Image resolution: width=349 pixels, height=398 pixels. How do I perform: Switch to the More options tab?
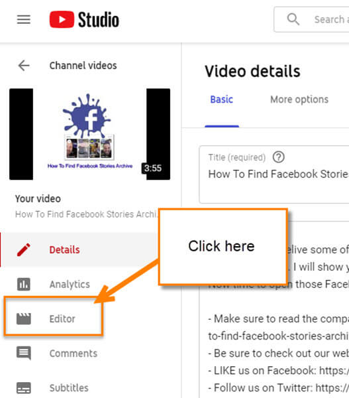[x=299, y=99]
